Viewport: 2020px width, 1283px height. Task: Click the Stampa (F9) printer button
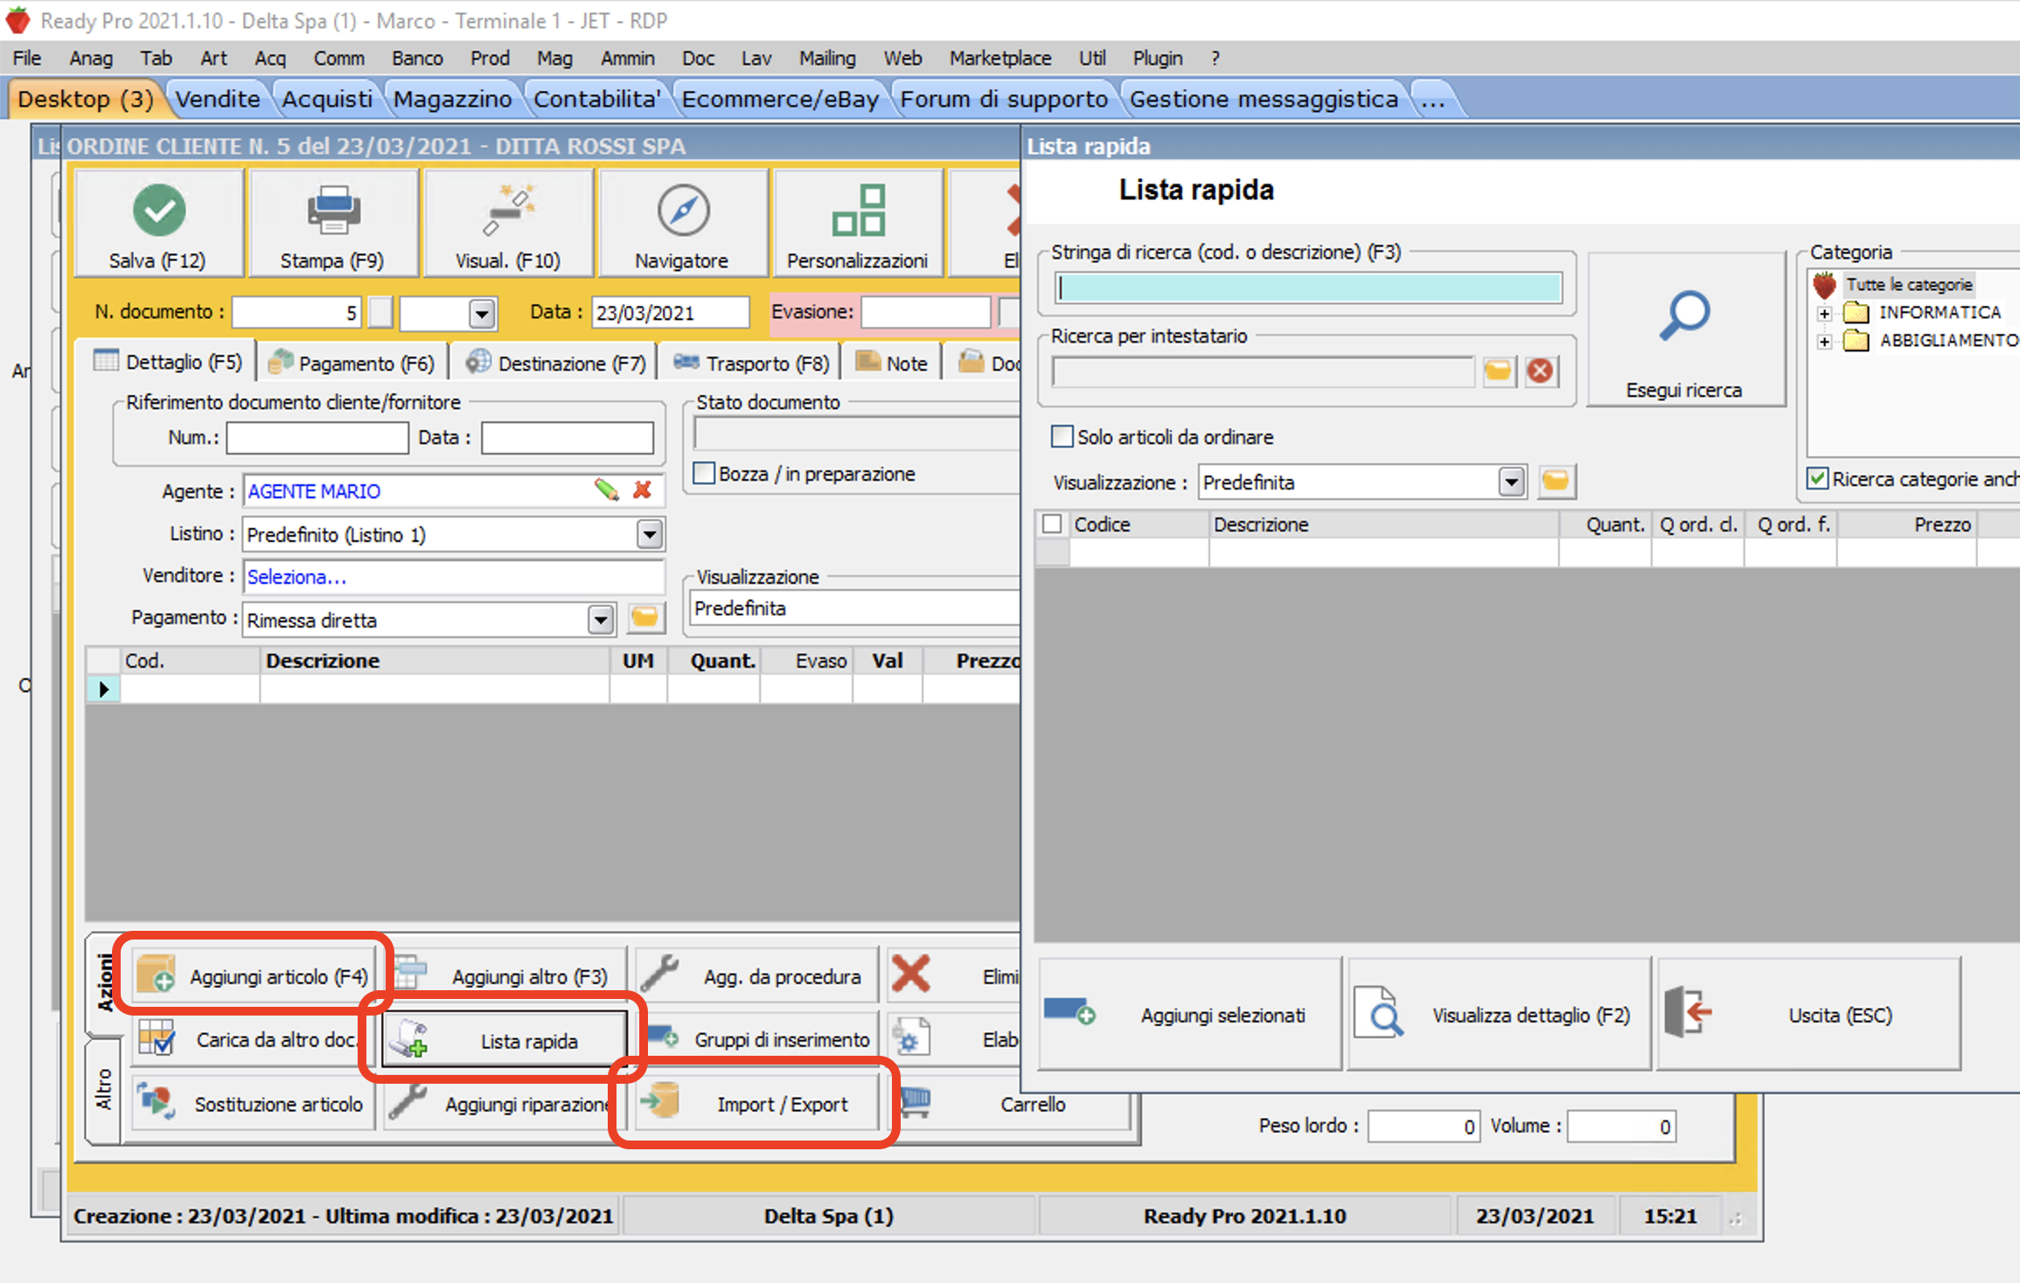pos(332,224)
